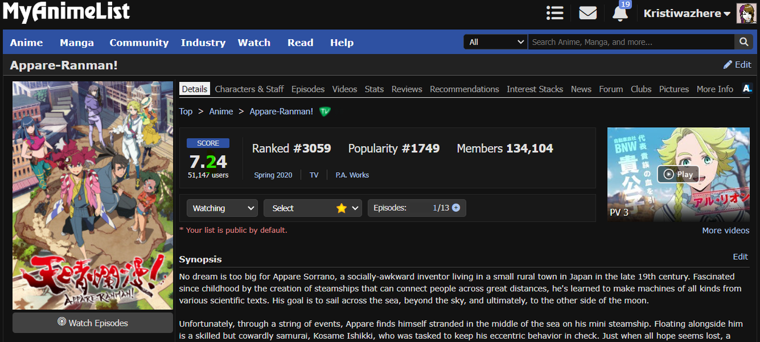Click the Top breadcrumb link

pyautogui.click(x=186, y=111)
